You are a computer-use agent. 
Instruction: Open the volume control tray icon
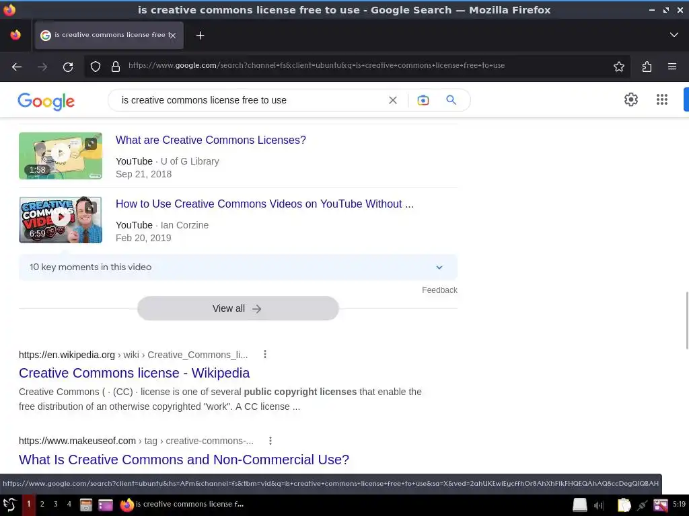click(598, 505)
